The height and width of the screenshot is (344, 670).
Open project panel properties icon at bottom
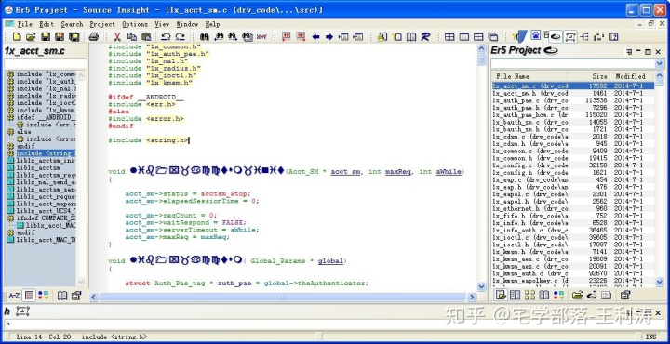[625, 295]
